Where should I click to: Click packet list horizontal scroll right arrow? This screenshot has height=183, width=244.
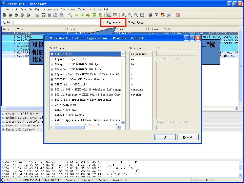coord(237,108)
